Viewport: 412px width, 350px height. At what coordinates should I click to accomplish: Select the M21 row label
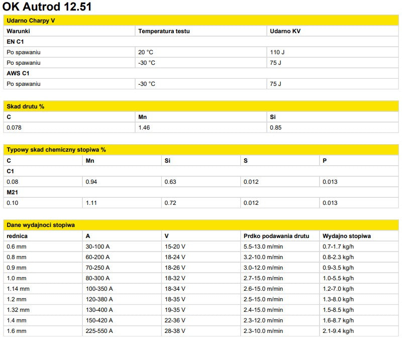(12, 192)
